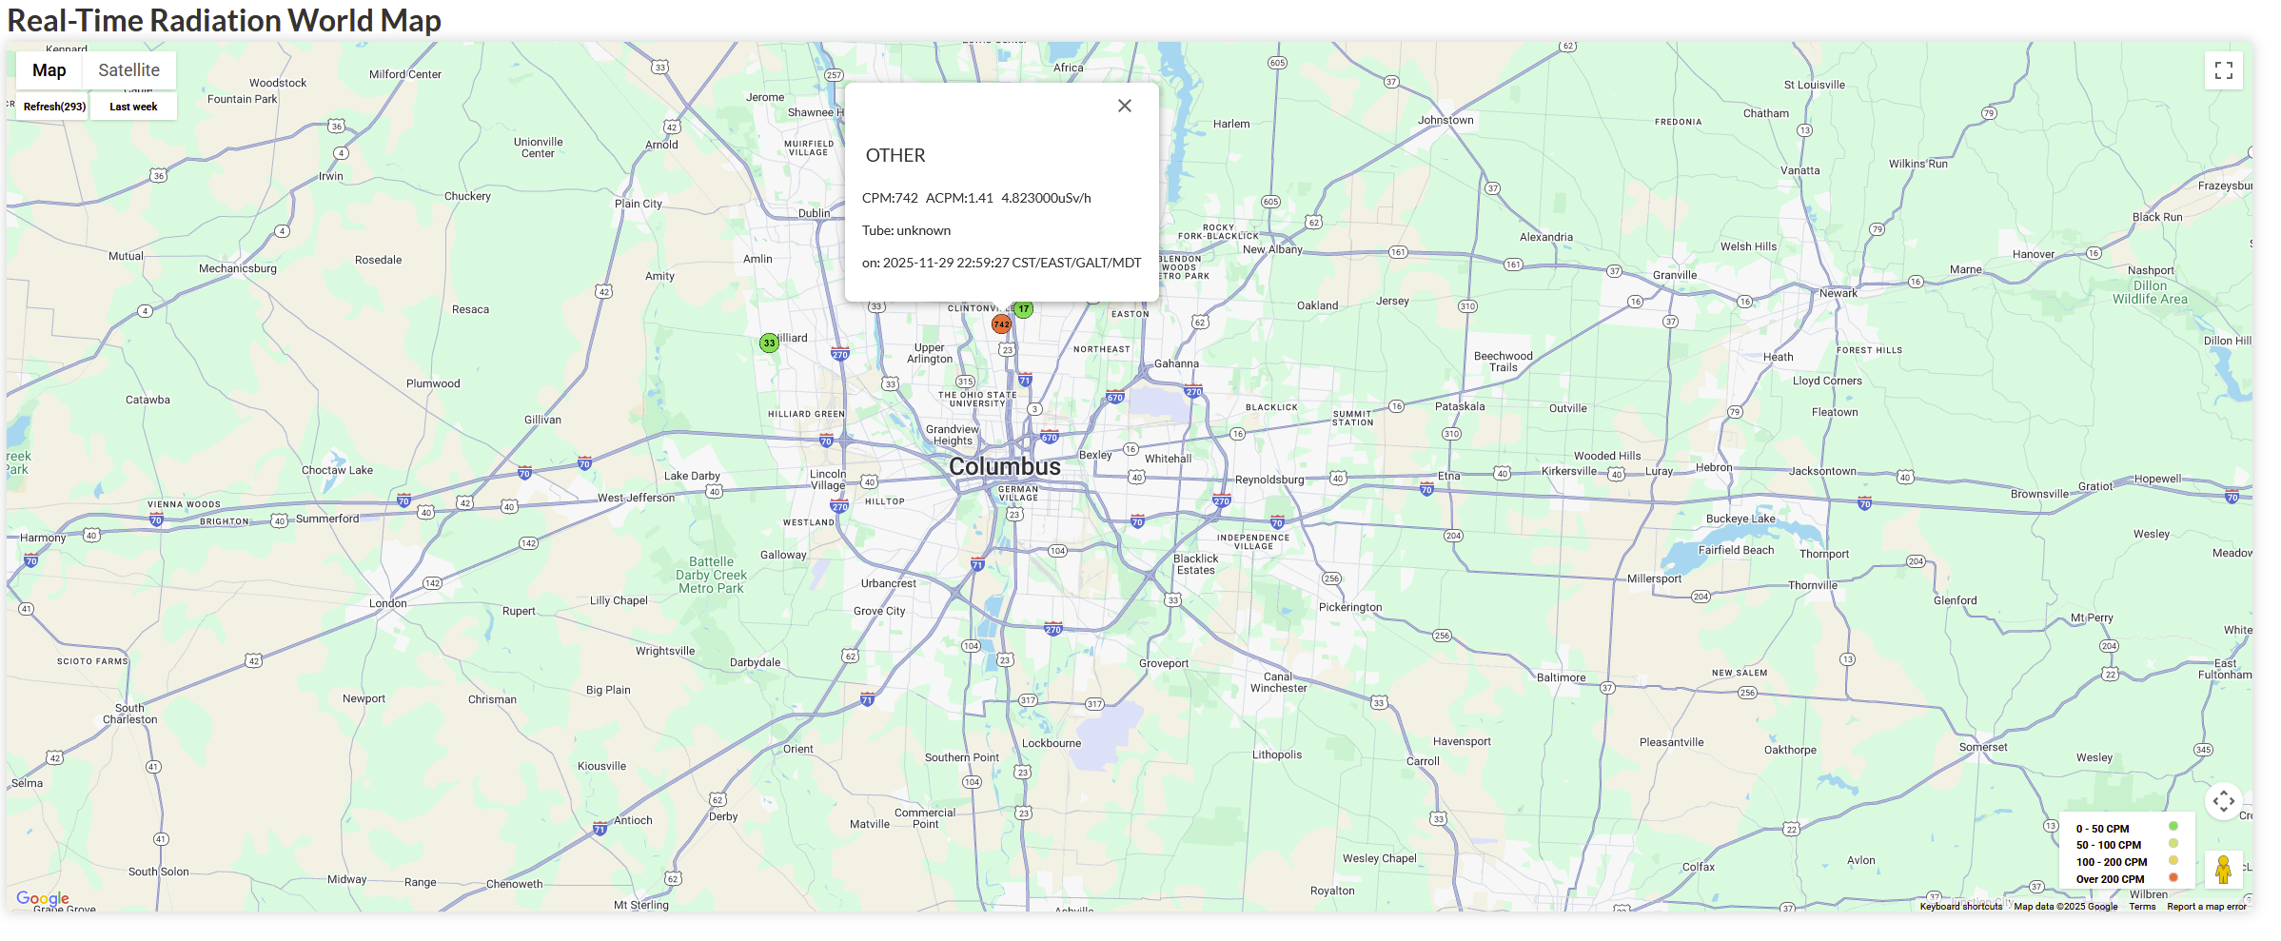Open the Terms link
The height and width of the screenshot is (941, 2281).
[x=2143, y=907]
